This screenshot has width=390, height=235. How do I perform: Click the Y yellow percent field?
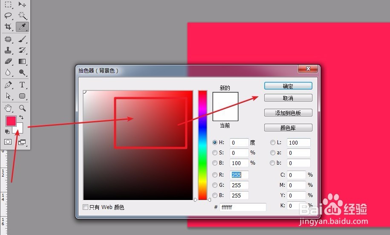296,195
